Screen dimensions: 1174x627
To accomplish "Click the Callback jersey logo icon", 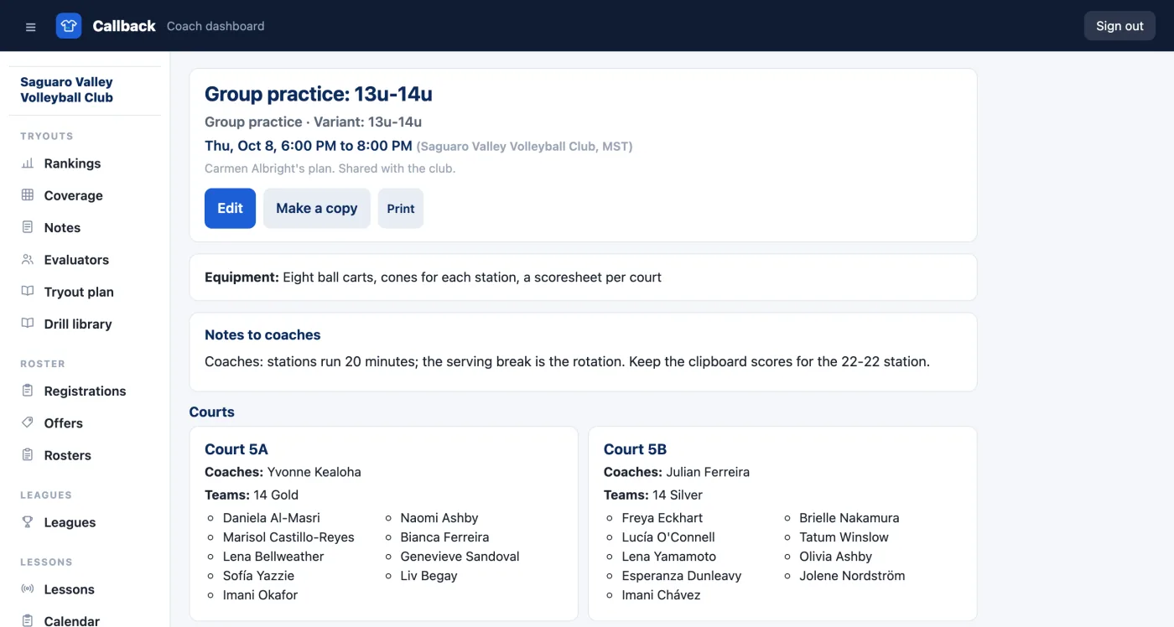I will 69,26.
